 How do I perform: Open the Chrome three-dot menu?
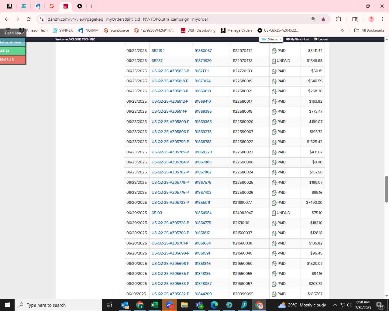(382, 19)
